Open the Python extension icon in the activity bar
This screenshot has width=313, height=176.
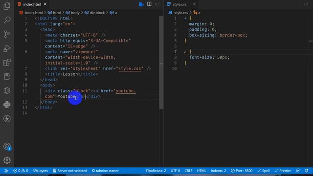(7, 105)
